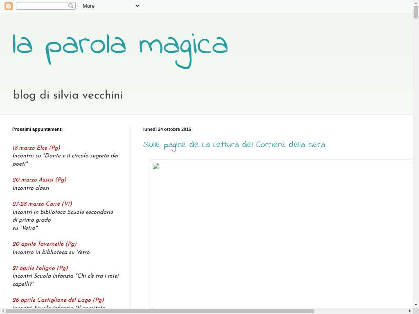Open the More dropdown in navbar

pos(110,6)
